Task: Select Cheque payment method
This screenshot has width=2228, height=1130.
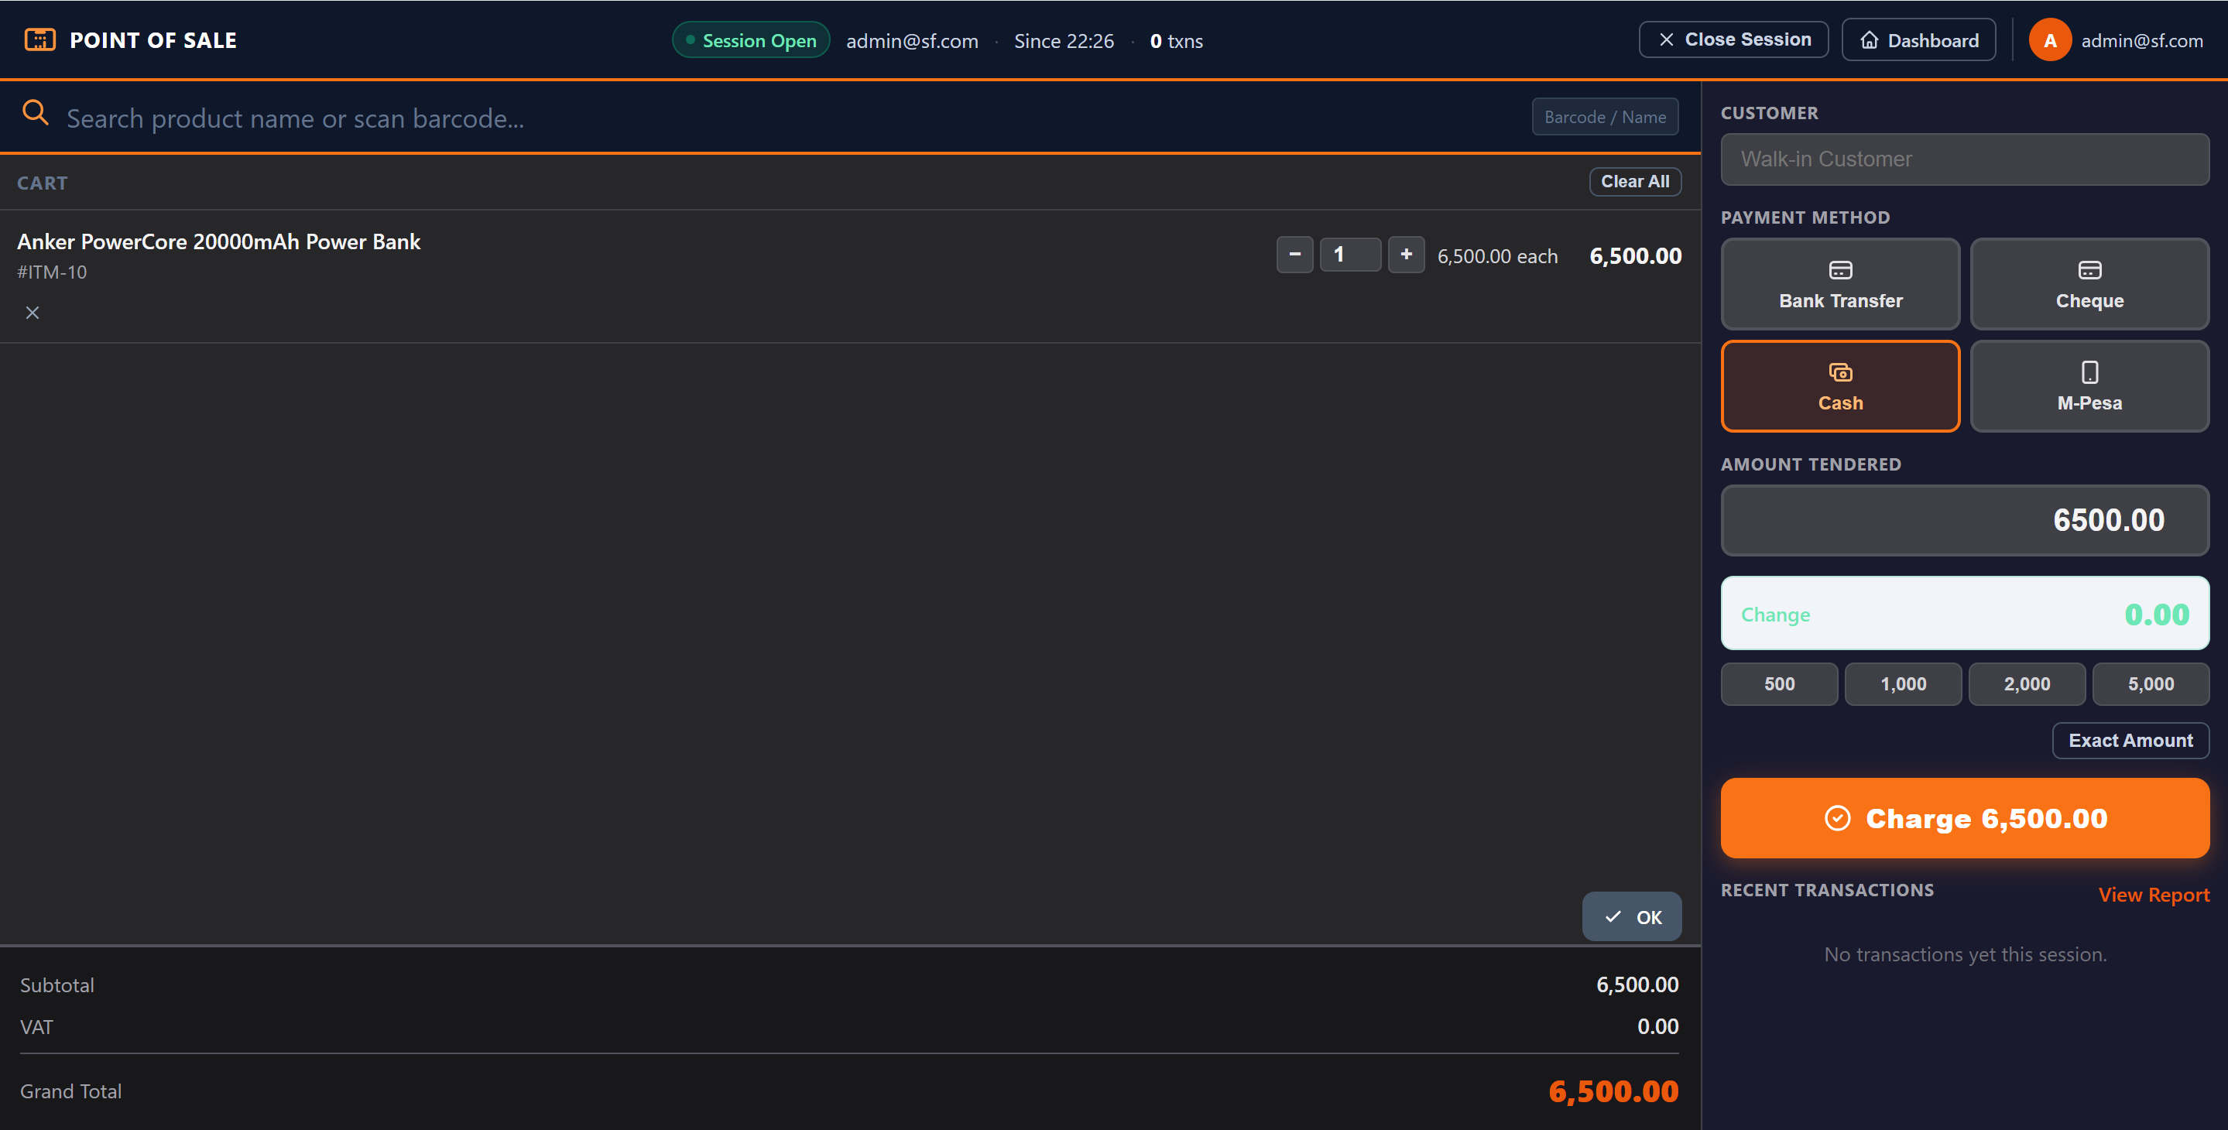Action: point(2089,285)
